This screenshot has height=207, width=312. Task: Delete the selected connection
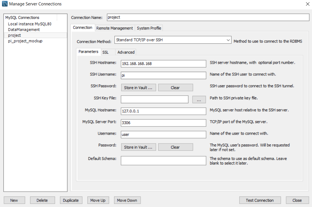[42, 200]
